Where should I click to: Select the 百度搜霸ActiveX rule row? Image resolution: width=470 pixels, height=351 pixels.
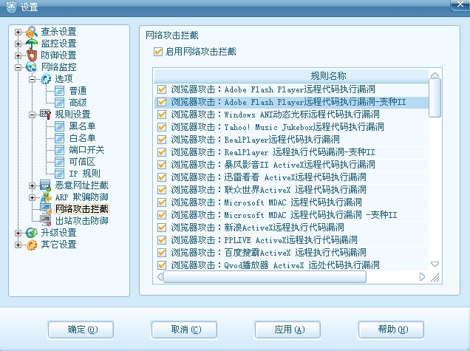291,253
